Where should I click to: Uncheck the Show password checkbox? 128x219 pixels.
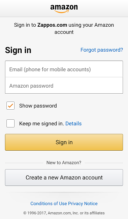tap(10, 106)
